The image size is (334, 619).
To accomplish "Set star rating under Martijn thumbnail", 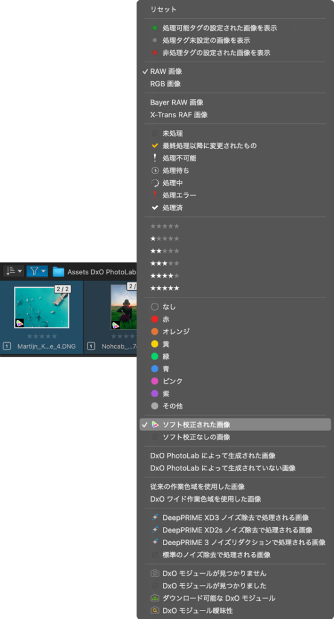I will click(42, 336).
